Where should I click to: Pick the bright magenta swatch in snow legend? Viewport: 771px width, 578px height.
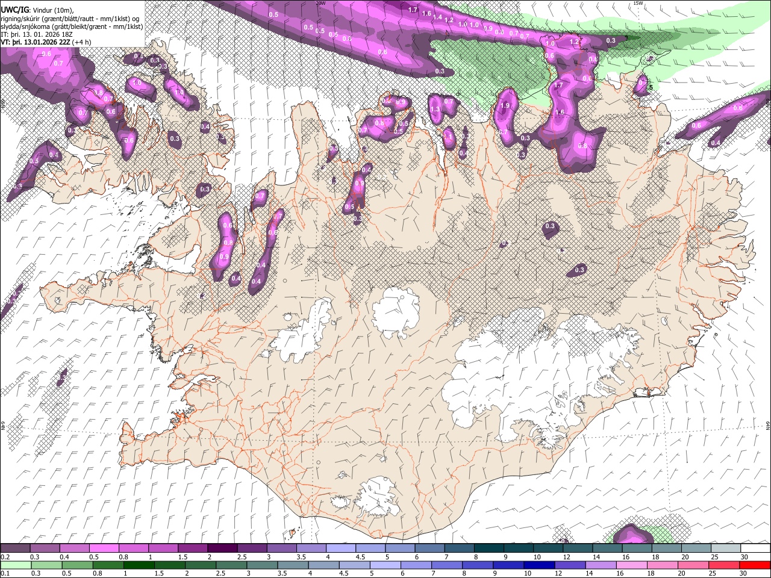click(x=104, y=548)
